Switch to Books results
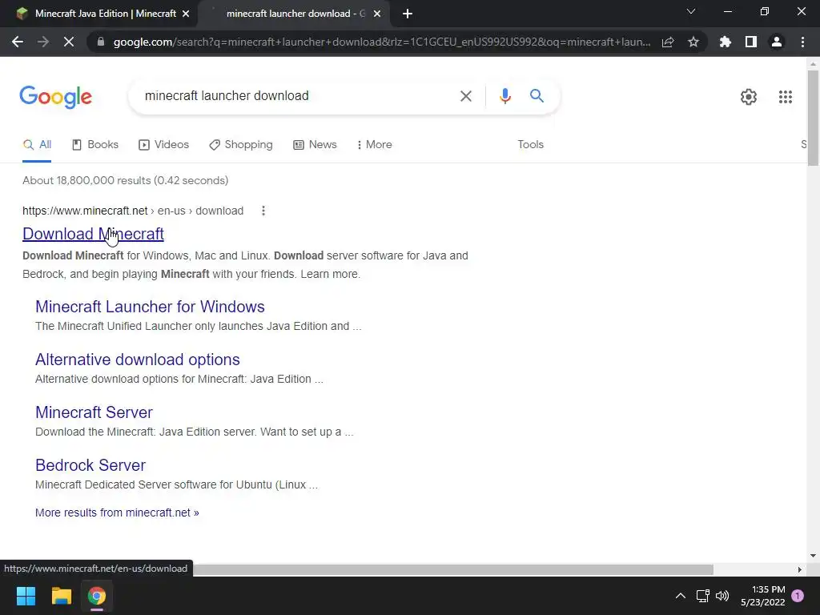The height and width of the screenshot is (615, 820). click(94, 145)
